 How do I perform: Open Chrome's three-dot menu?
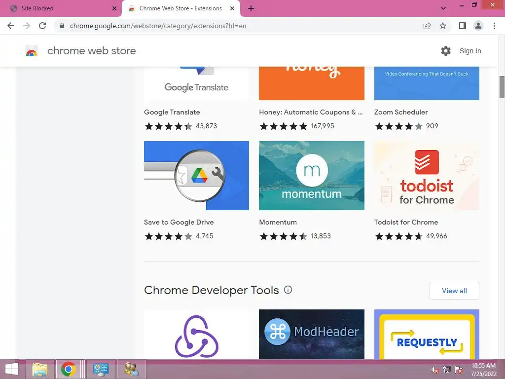pos(494,26)
